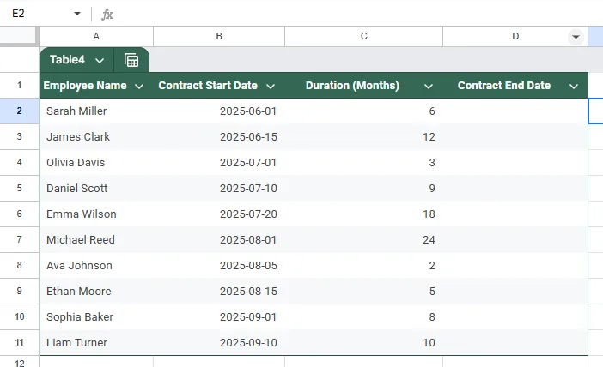Select the Sophia Baker cell
Viewport: 603px width, 367px height.
point(96,316)
